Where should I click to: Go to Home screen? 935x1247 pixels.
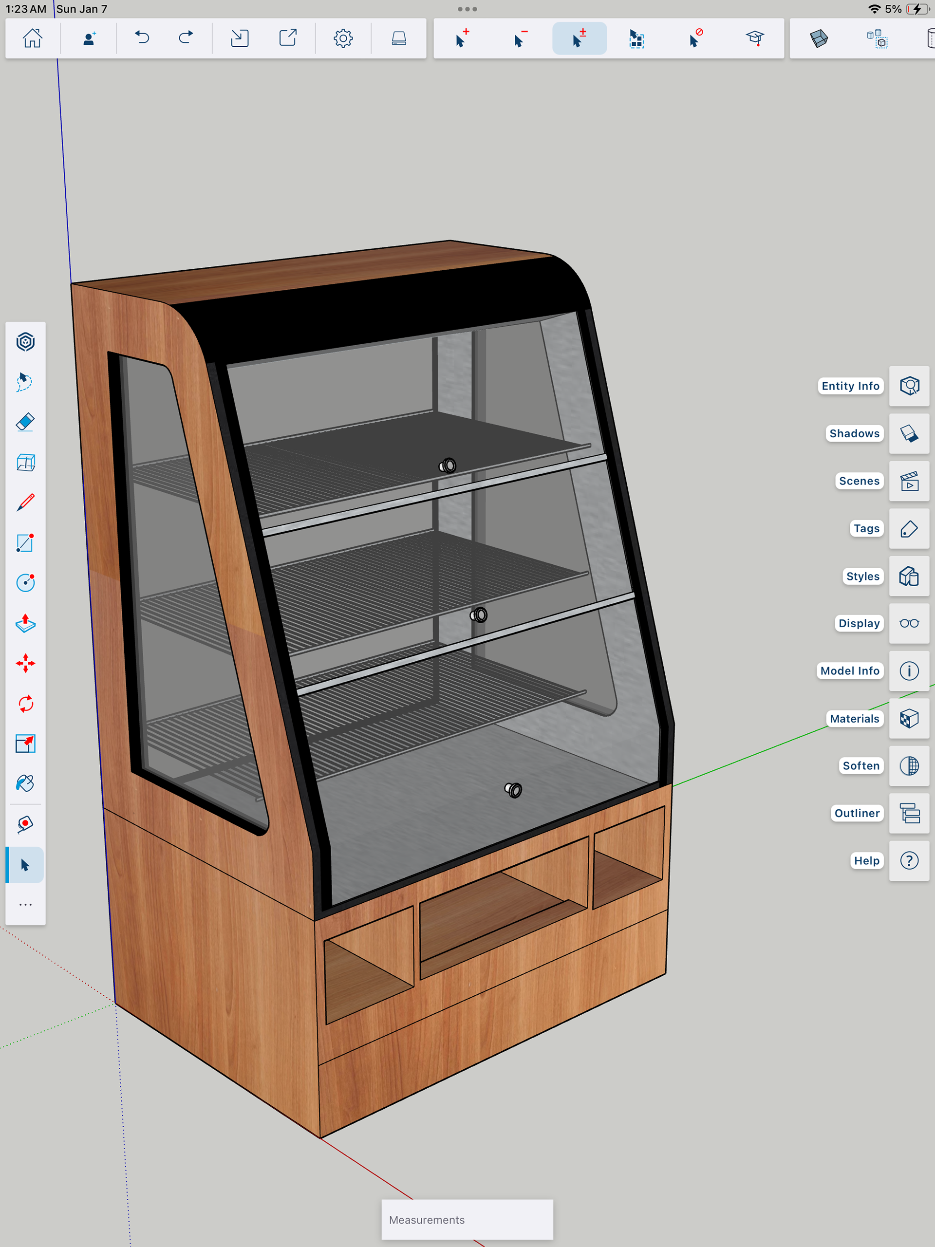[32, 38]
